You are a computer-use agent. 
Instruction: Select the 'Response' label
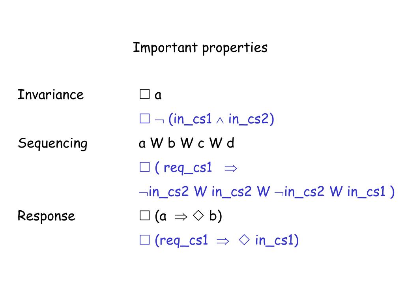point(47,216)
